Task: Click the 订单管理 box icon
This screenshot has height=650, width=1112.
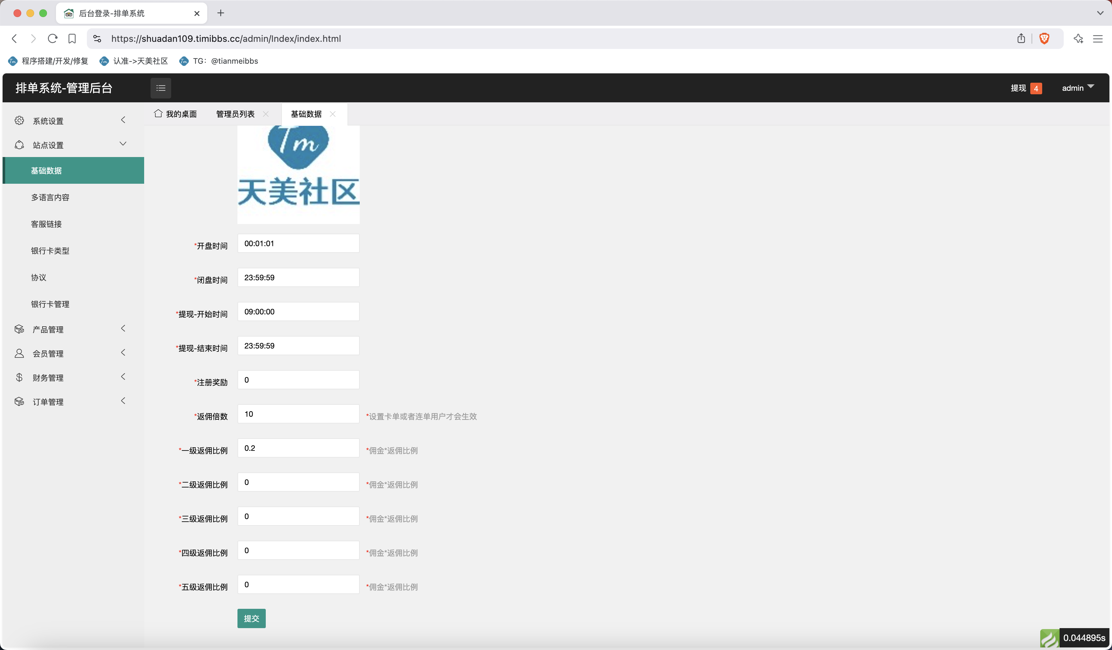Action: (19, 402)
